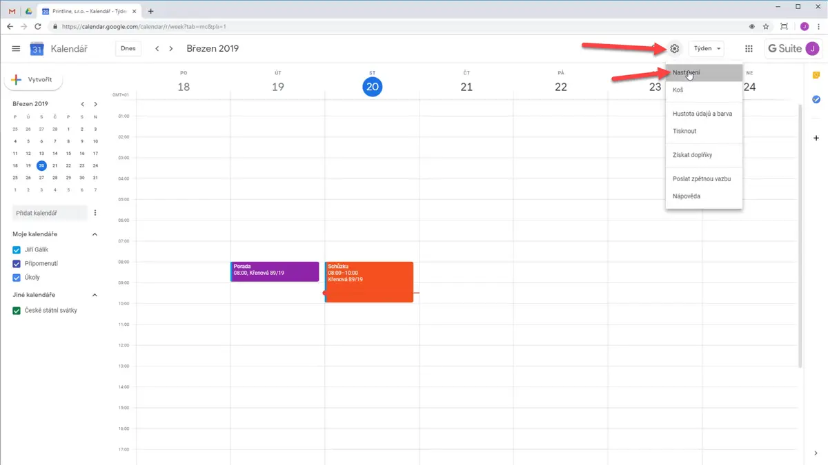This screenshot has width=828, height=465.
Task: Open Google Keep in side panel
Action: click(816, 75)
